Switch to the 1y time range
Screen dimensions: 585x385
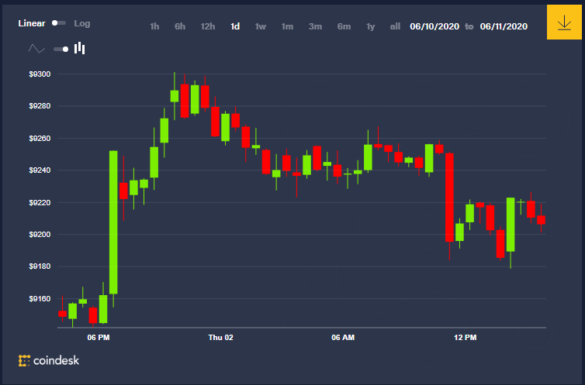point(371,26)
